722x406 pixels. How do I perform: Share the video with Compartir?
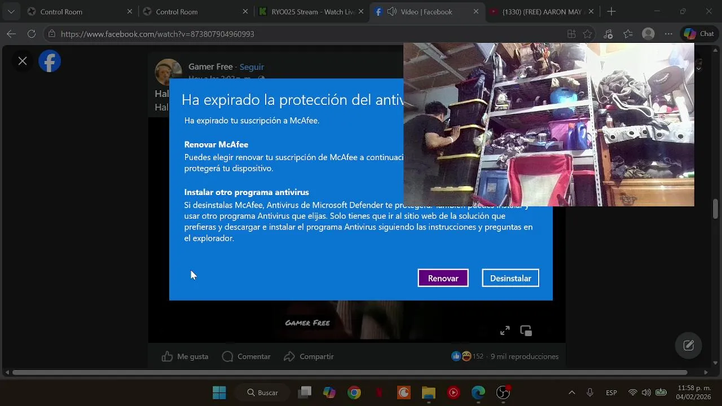pyautogui.click(x=309, y=356)
